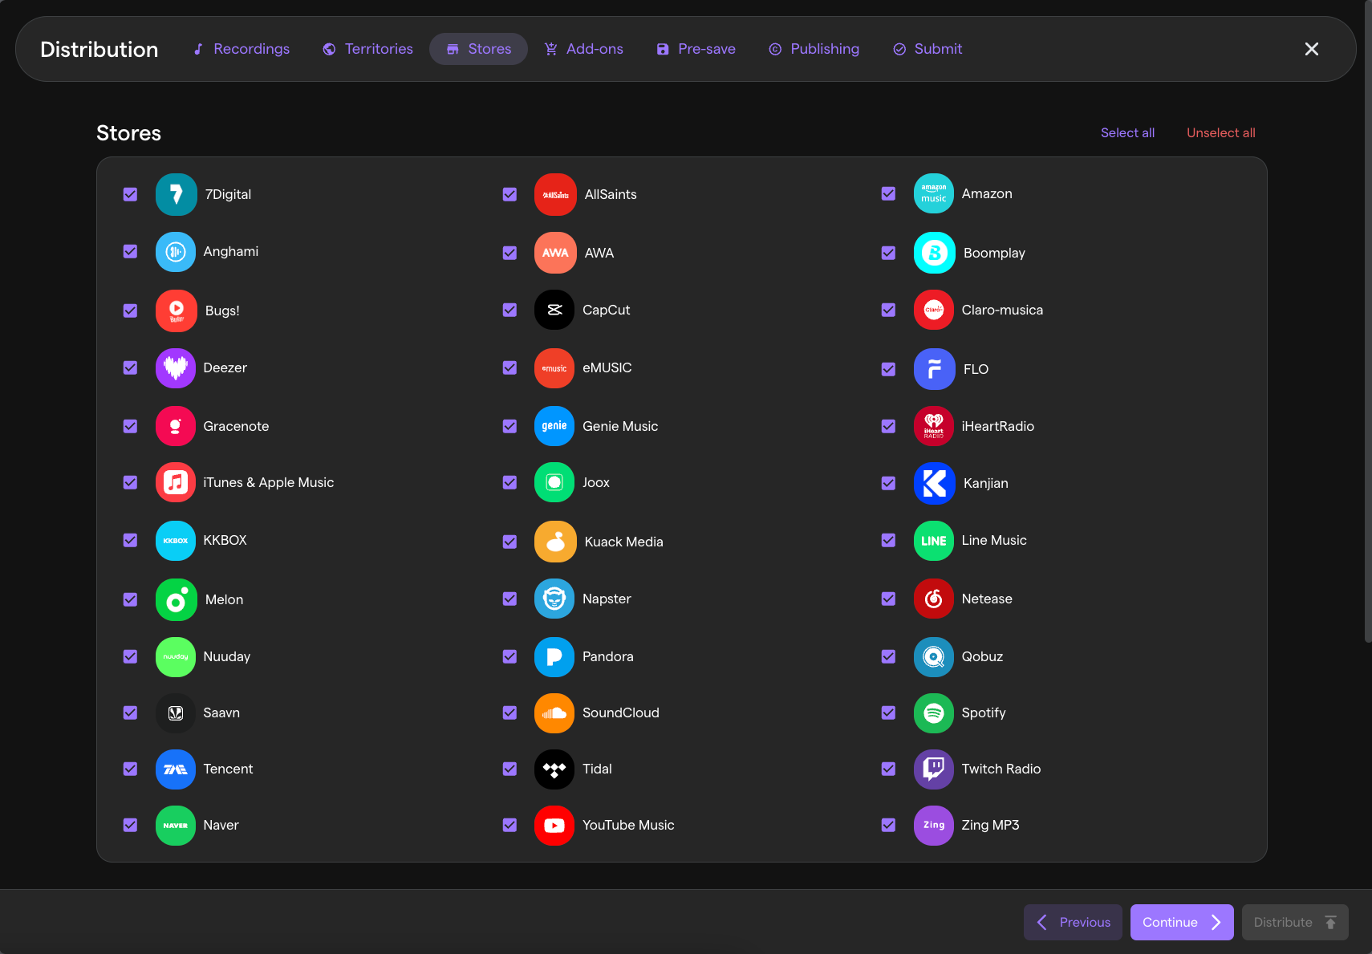The width and height of the screenshot is (1372, 954).
Task: Uncheck the Qobuz store checkbox
Action: (x=888, y=656)
